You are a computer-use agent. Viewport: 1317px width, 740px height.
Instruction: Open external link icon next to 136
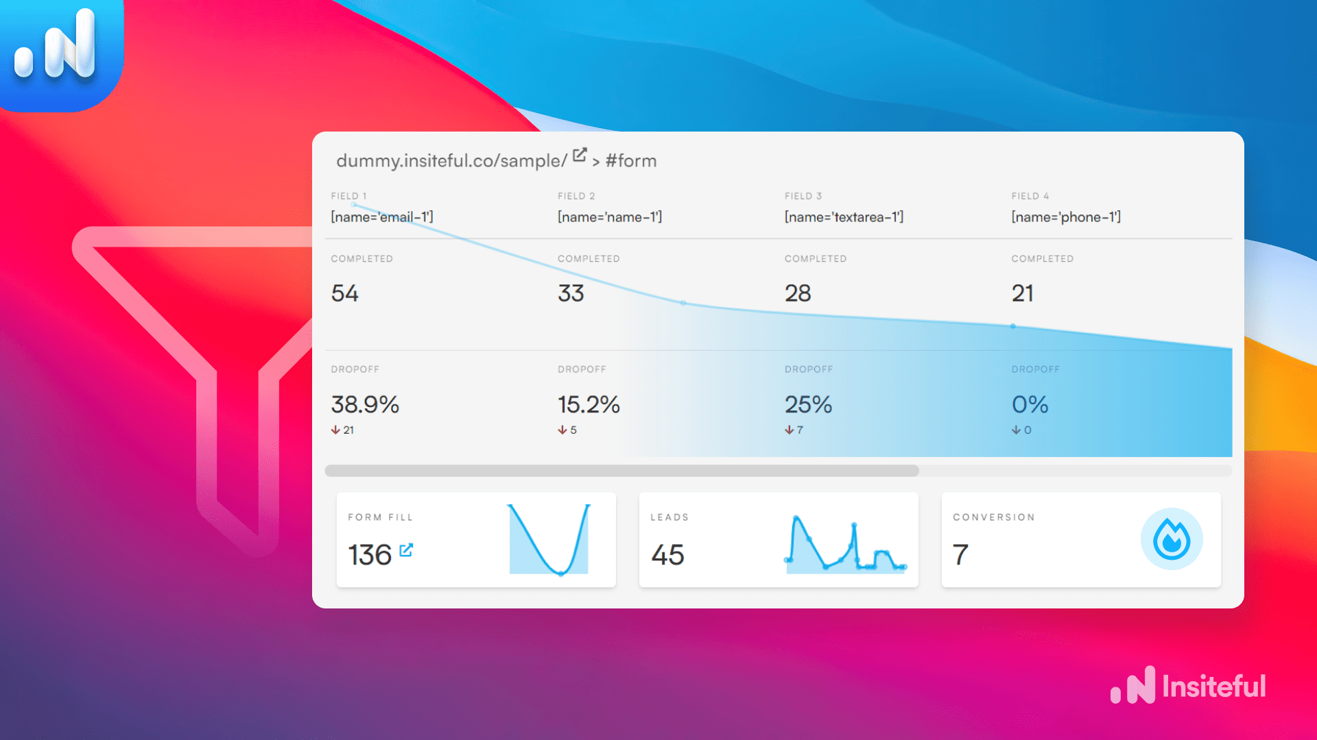point(406,550)
